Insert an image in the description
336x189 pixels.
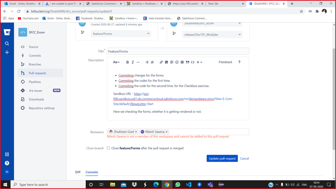point(166,62)
